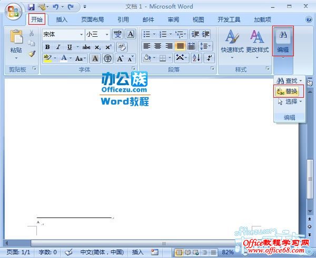Clear formatting with eraser icon

(x=122, y=47)
